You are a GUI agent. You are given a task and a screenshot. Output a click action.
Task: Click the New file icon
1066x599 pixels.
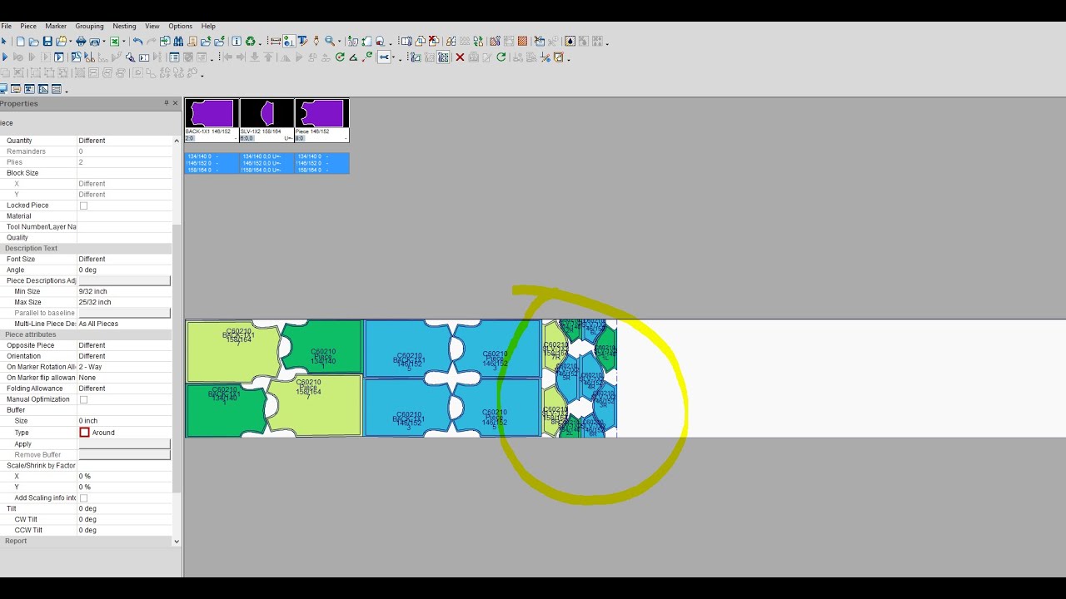click(x=20, y=42)
